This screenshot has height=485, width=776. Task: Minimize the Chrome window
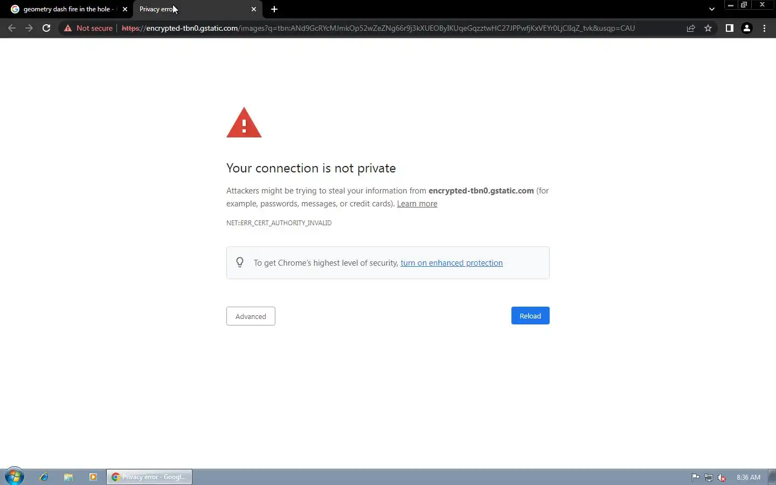coord(730,5)
